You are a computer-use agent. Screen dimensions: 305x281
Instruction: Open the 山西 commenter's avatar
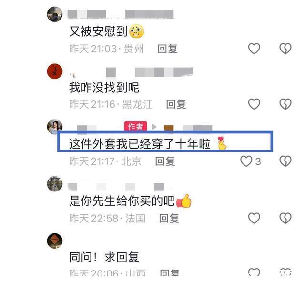(55, 241)
